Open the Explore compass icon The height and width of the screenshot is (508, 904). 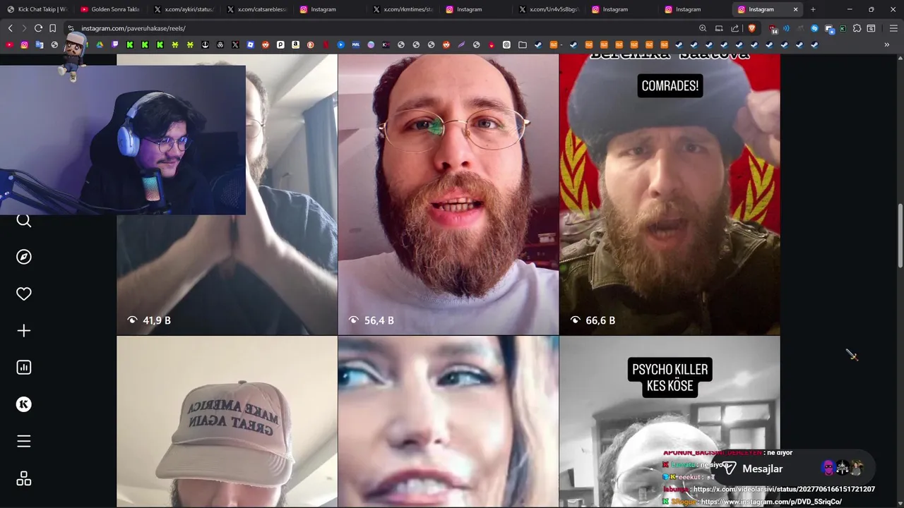pyautogui.click(x=23, y=257)
